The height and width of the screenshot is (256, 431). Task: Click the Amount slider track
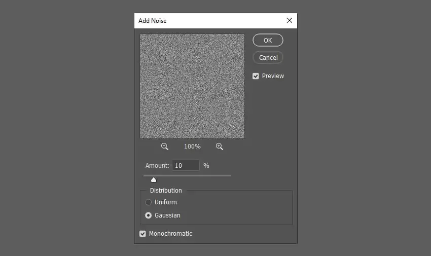point(187,175)
